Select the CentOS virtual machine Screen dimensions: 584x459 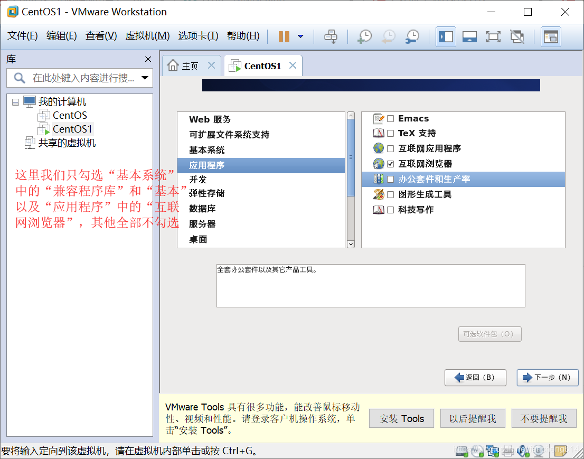click(x=70, y=116)
